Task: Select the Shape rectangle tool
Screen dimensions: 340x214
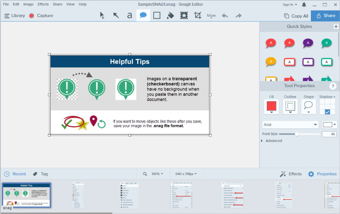Action: [157, 16]
